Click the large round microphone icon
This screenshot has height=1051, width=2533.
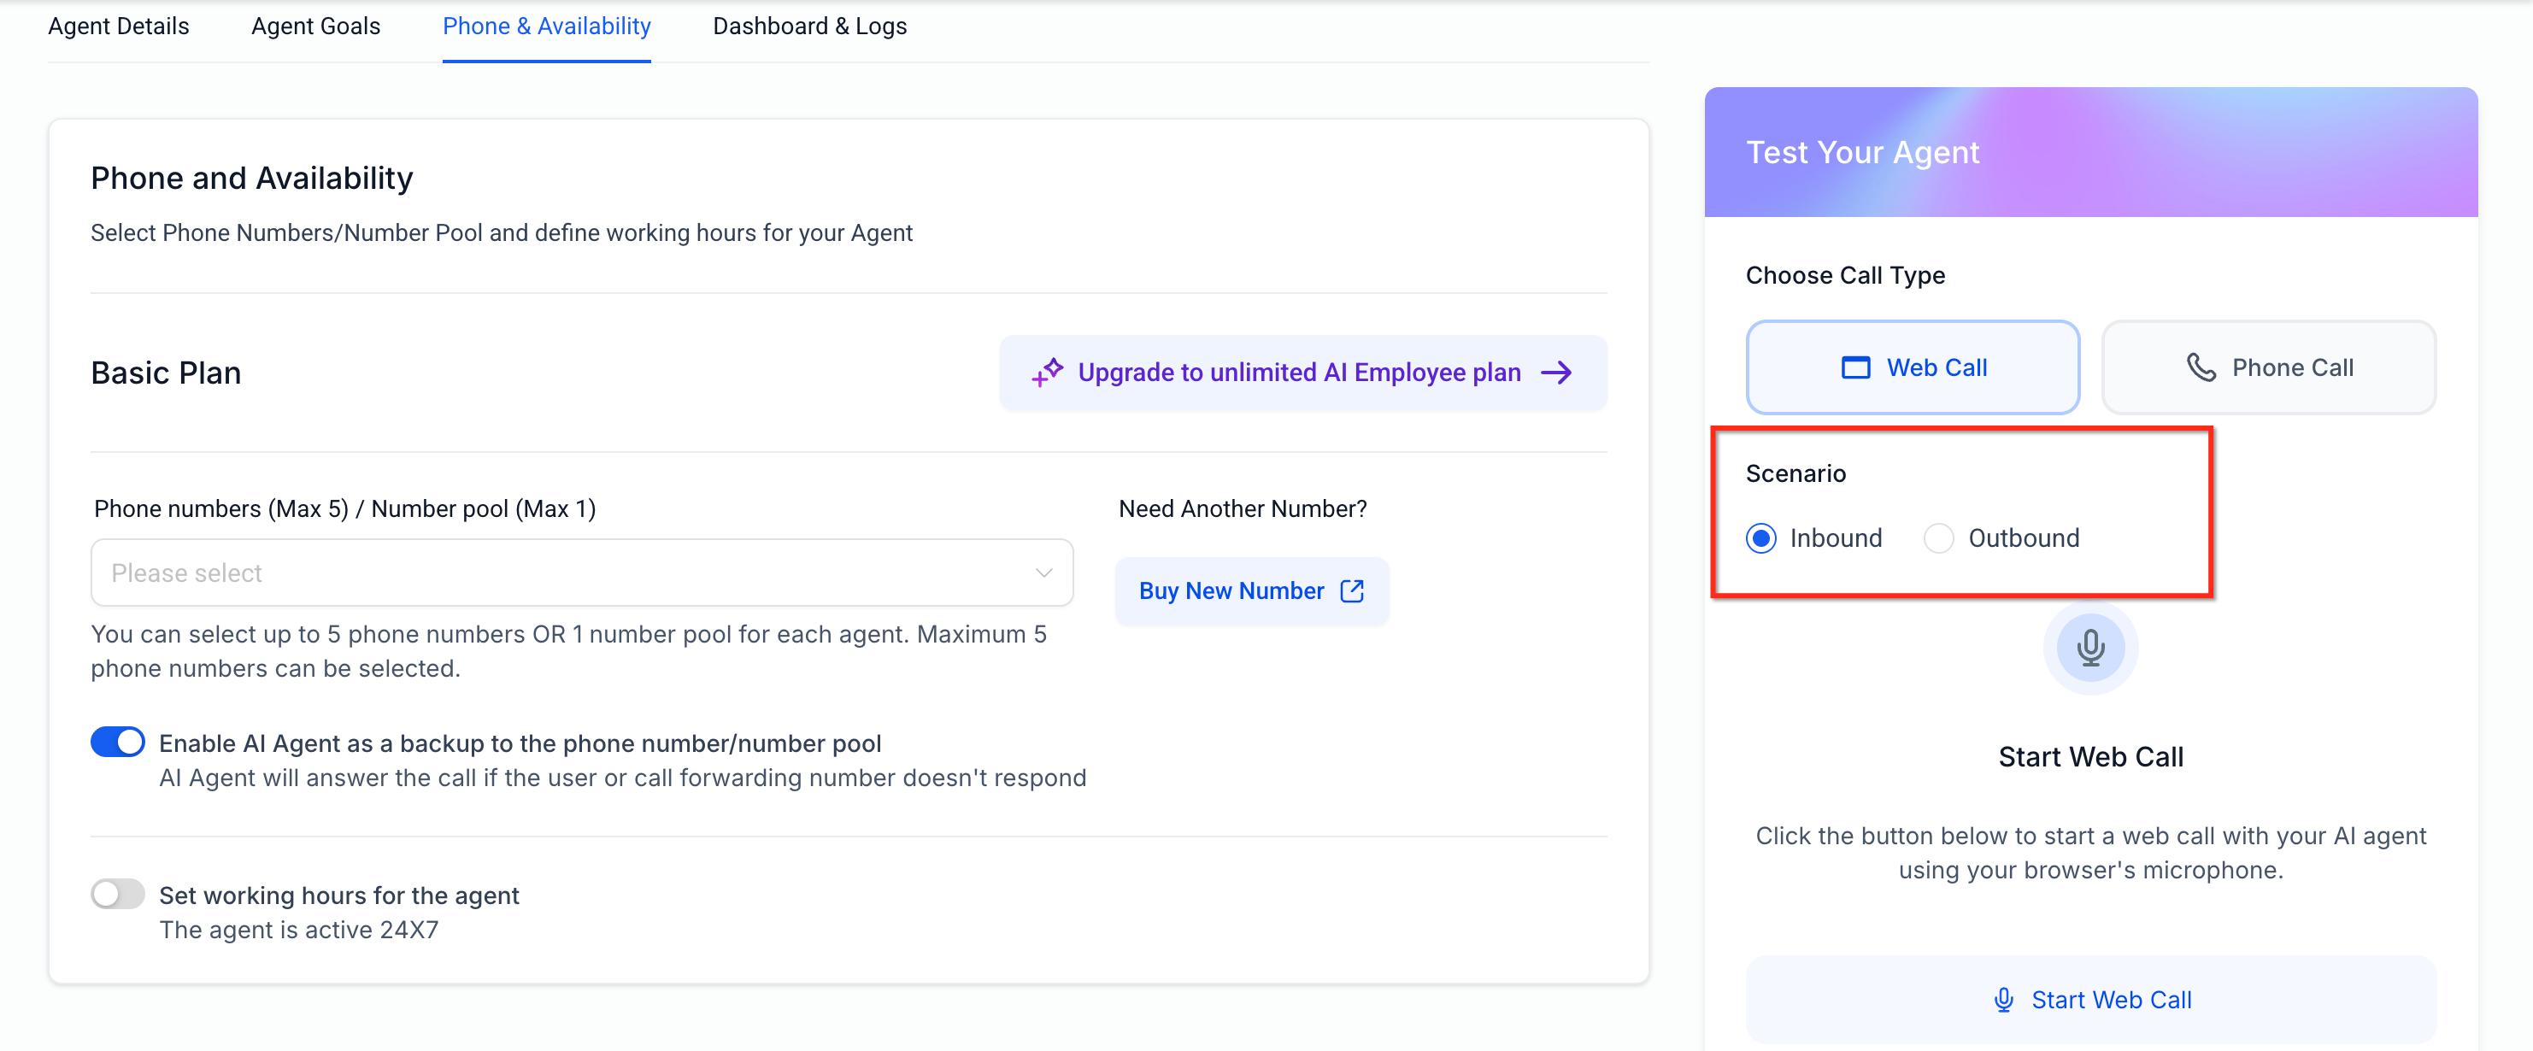[x=2090, y=648]
